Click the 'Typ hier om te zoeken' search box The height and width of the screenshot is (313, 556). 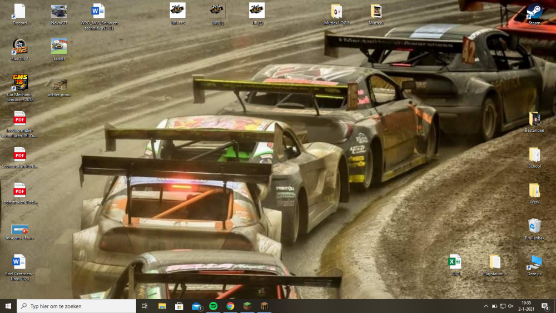pyautogui.click(x=77, y=306)
